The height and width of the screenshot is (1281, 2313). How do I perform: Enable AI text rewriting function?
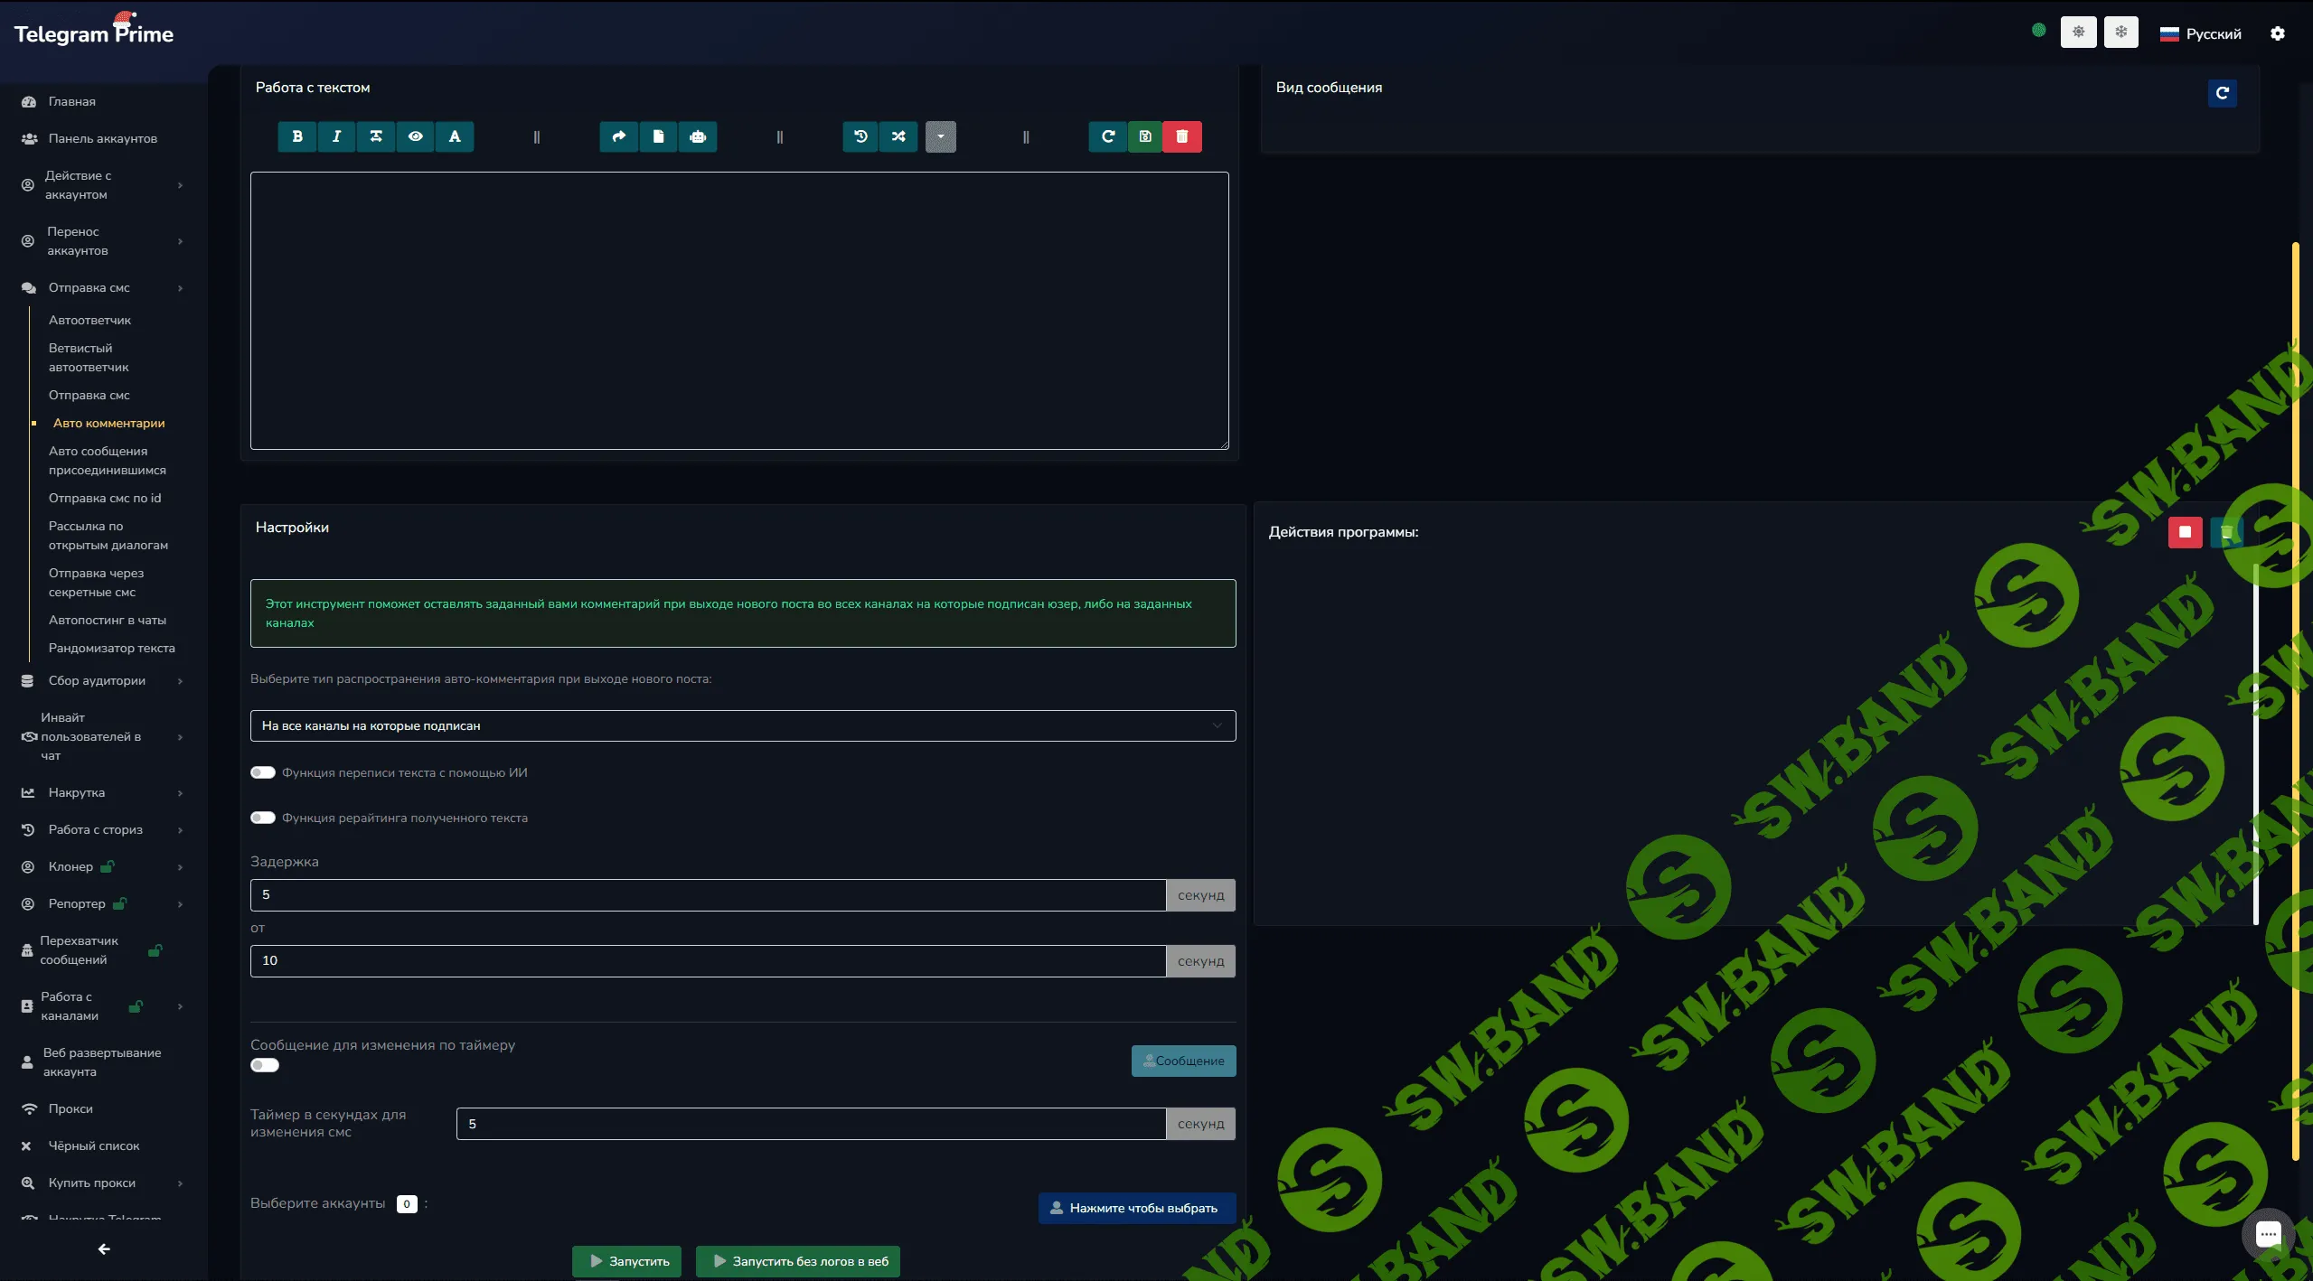point(263,772)
